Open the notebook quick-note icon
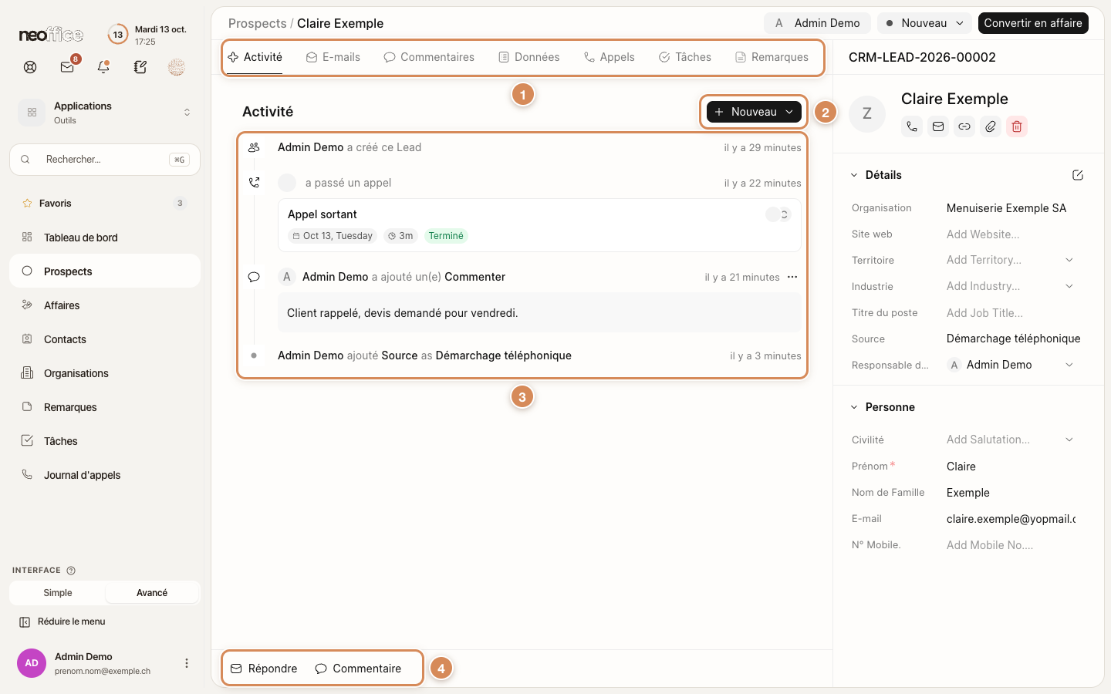Screen dimensions: 1111x694 (140, 67)
